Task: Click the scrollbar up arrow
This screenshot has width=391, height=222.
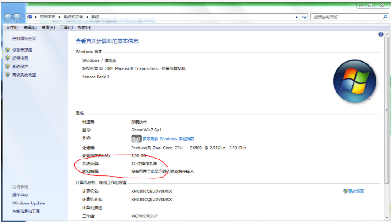Action: (387, 34)
